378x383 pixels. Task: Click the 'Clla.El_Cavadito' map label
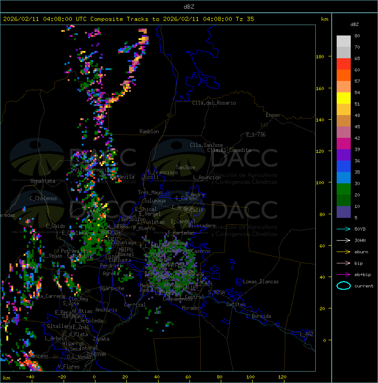coord(229,150)
